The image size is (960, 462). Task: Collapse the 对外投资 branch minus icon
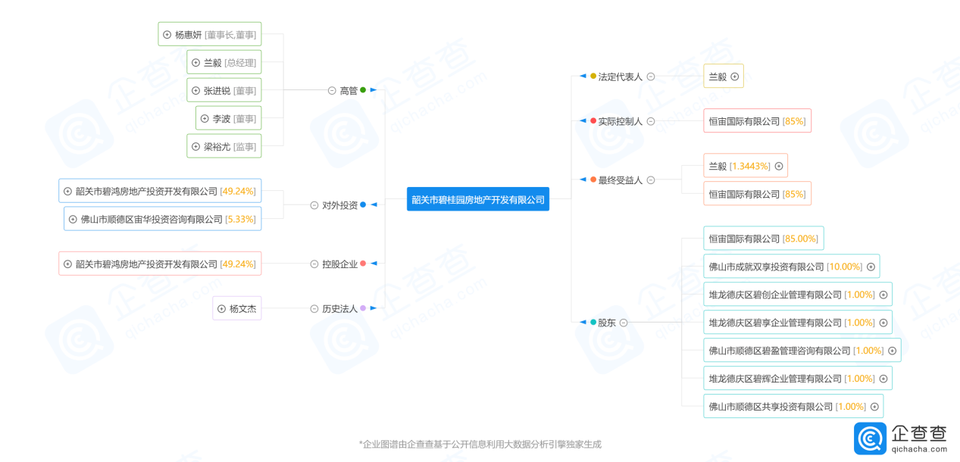[314, 205]
